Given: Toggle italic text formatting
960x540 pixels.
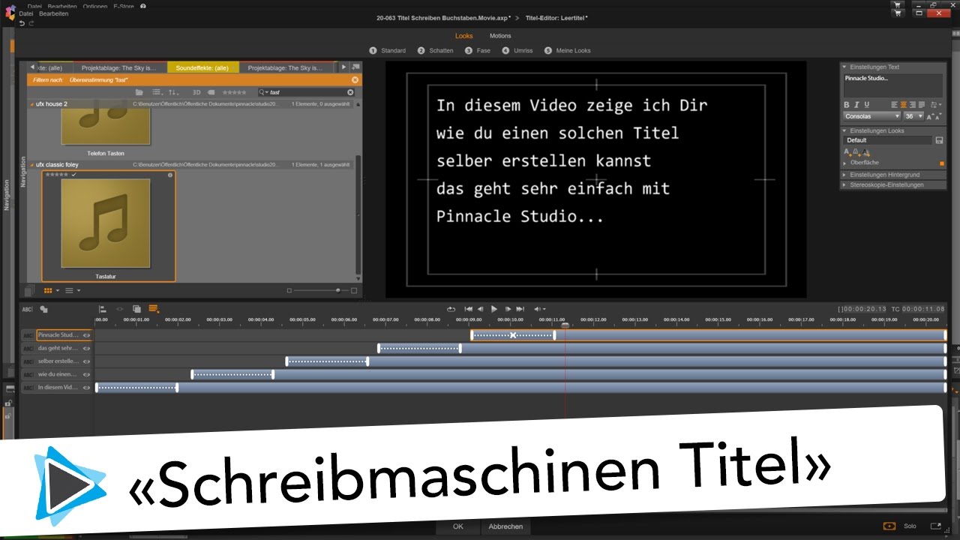Looking at the screenshot, I should point(856,104).
